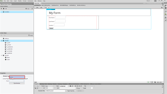Open the Commands menu
The width and height of the screenshot is (167, 94).
click(30, 1)
